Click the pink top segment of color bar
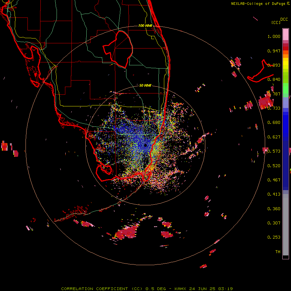This screenshot has height=291, width=291. (x=286, y=34)
